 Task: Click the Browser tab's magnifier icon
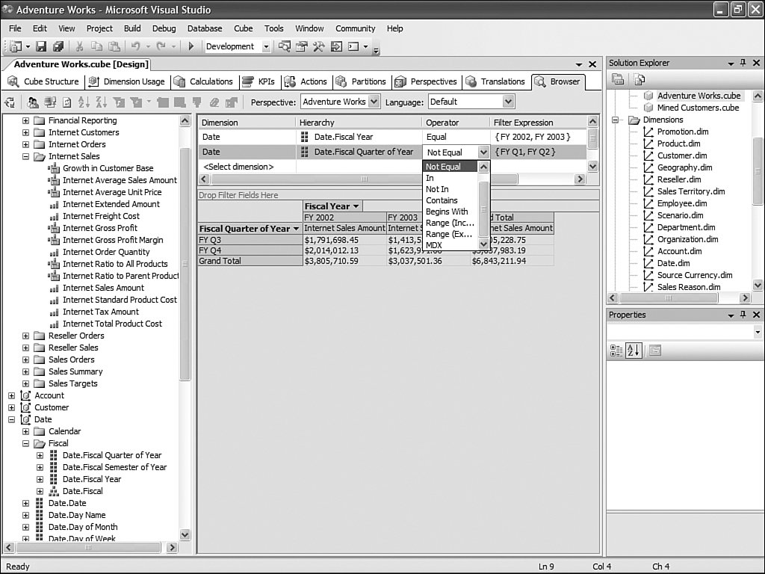[x=539, y=81]
